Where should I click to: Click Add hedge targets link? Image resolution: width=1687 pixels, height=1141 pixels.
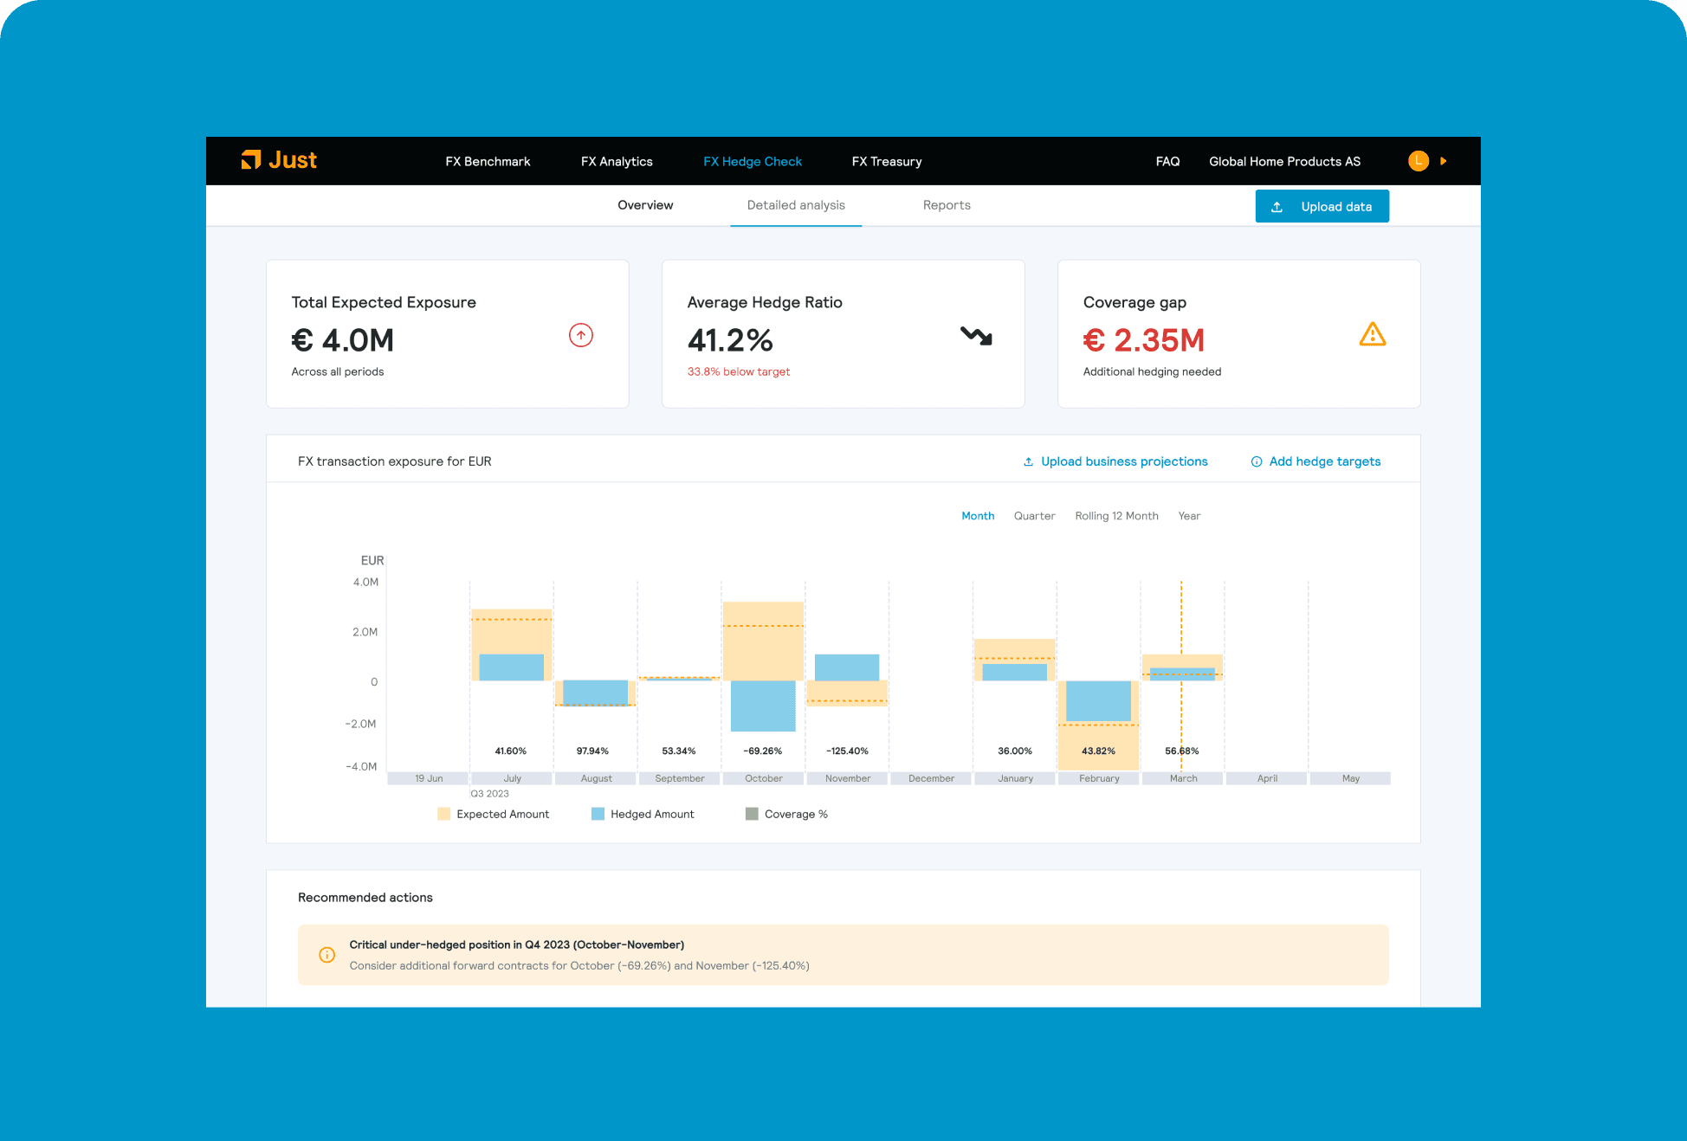(x=1325, y=461)
